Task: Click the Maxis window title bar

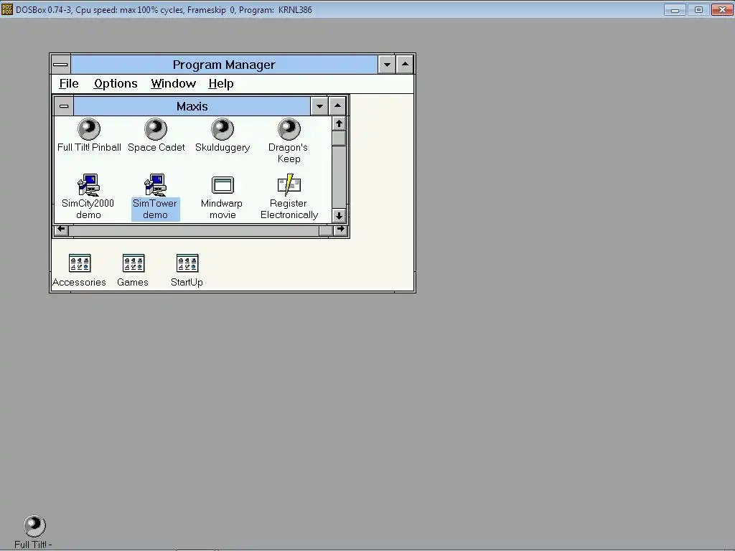Action: point(192,106)
